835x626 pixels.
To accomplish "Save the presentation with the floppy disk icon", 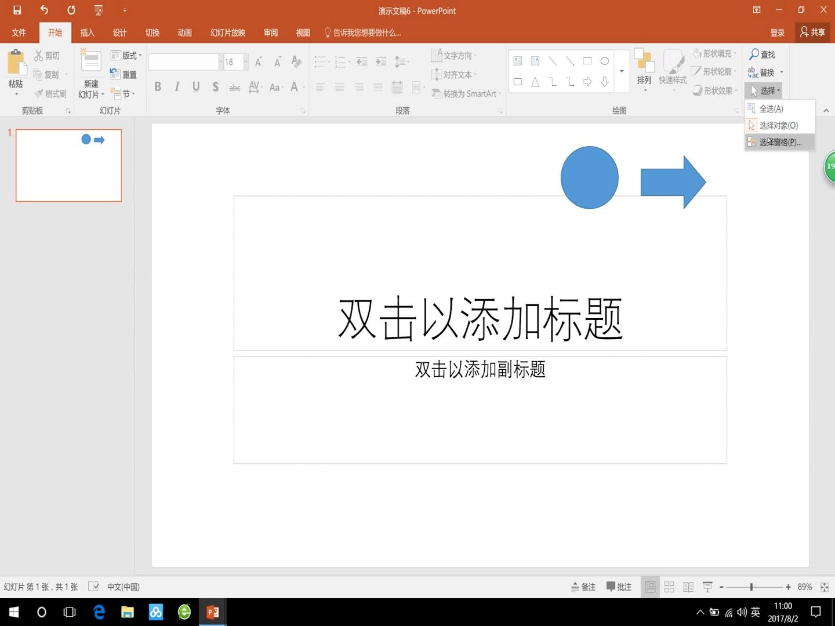I will [17, 10].
